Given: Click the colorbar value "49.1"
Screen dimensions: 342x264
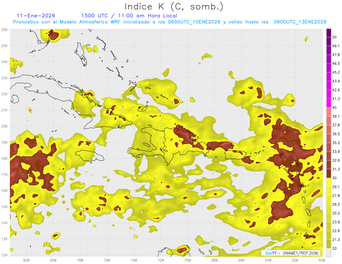Looking at the screenshot, I should click(x=336, y=46).
